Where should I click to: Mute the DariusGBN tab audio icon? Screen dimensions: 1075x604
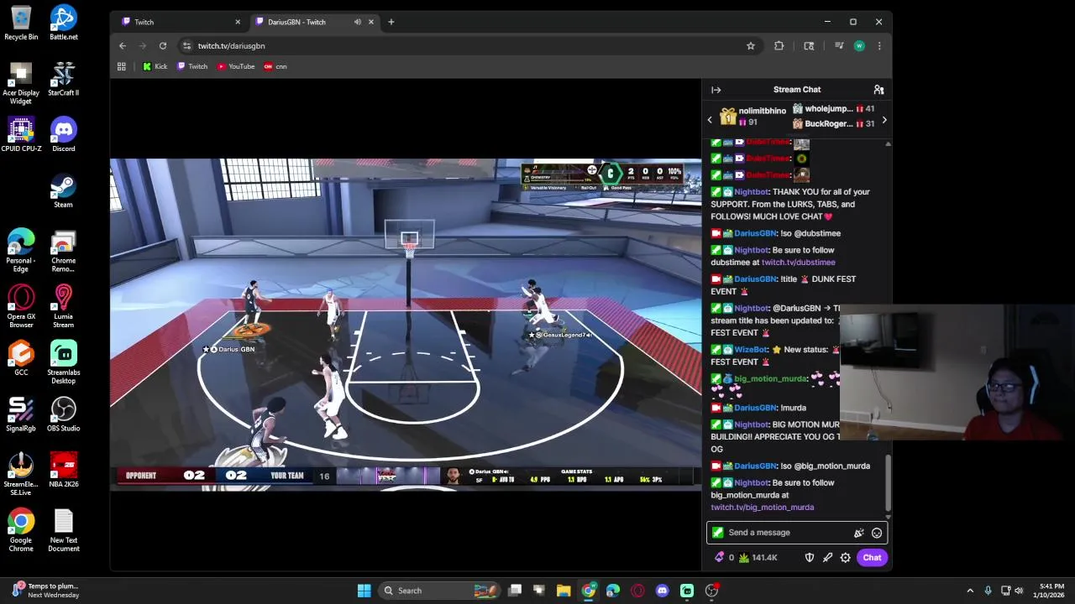(x=358, y=22)
